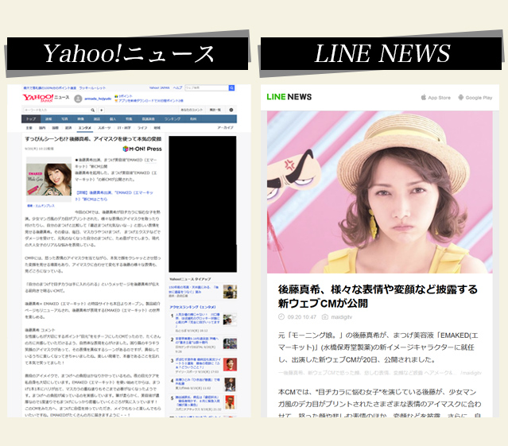Screen dimensions: 508x446
Task: Switch to the スポーツ category tab
Action: click(x=104, y=128)
